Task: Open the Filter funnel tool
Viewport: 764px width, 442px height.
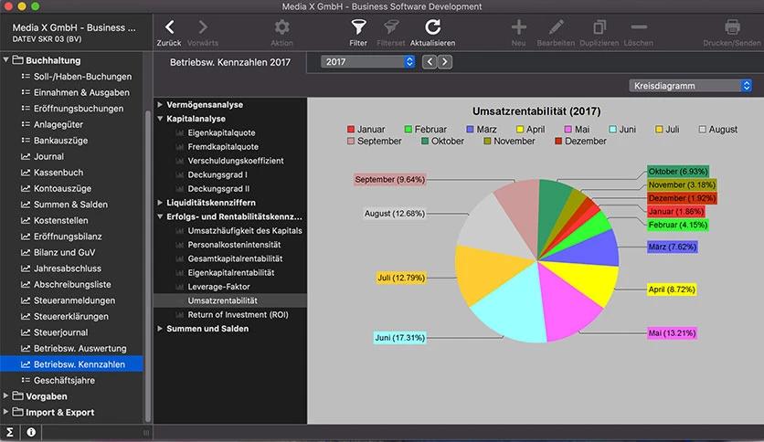Action: (359, 27)
